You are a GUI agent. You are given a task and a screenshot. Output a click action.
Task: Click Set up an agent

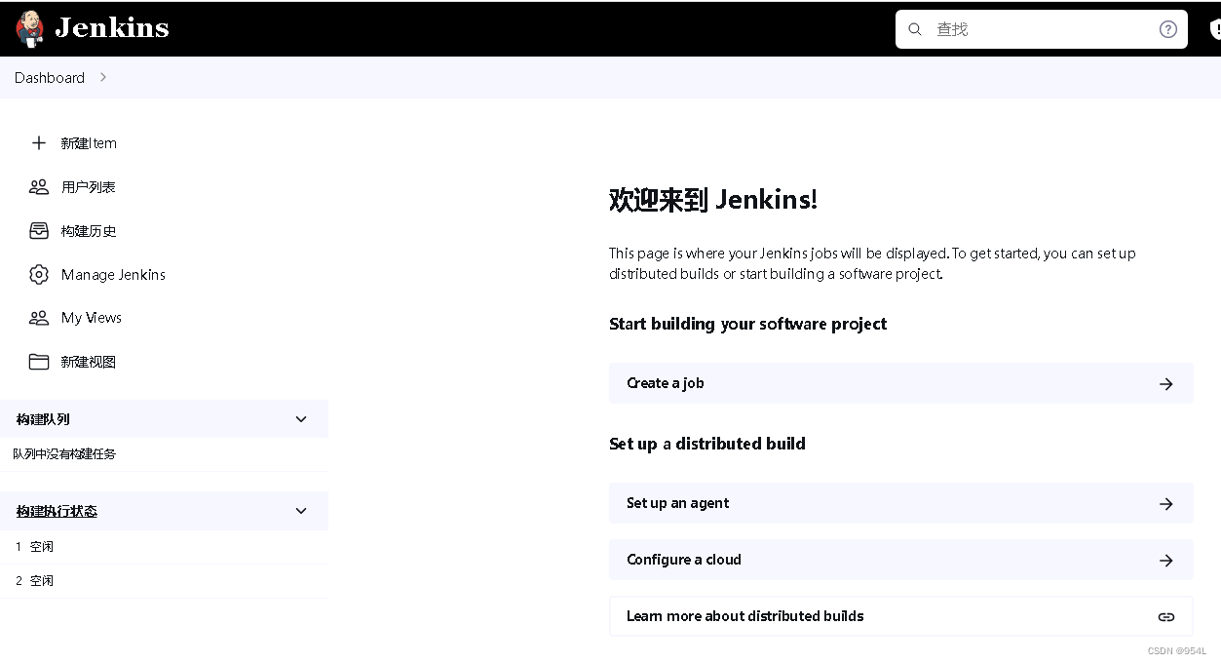pyautogui.click(x=675, y=503)
